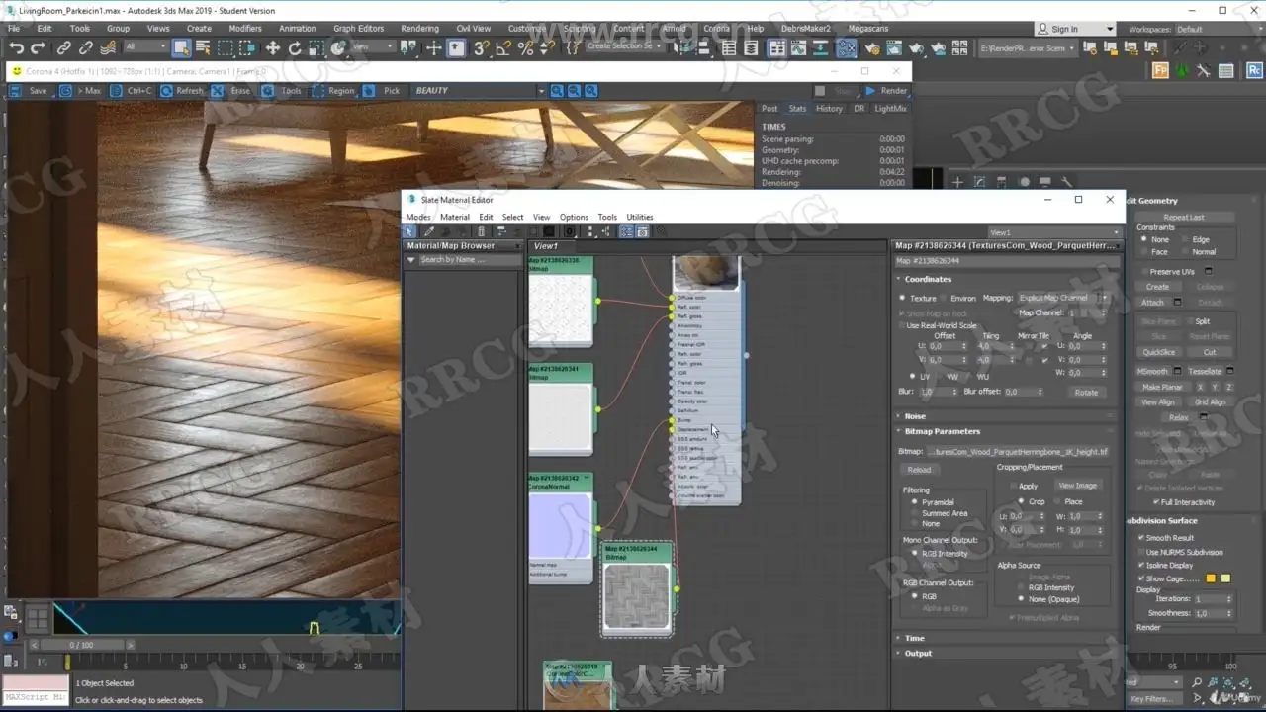Image resolution: width=1266 pixels, height=712 pixels.
Task: Activate the Rotate transform tool
Action: pyautogui.click(x=295, y=47)
